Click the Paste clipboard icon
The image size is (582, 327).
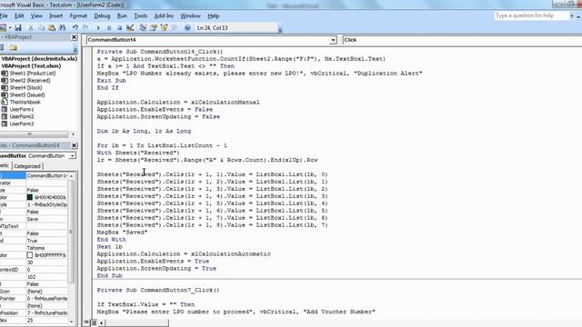pyautogui.click(x=52, y=28)
